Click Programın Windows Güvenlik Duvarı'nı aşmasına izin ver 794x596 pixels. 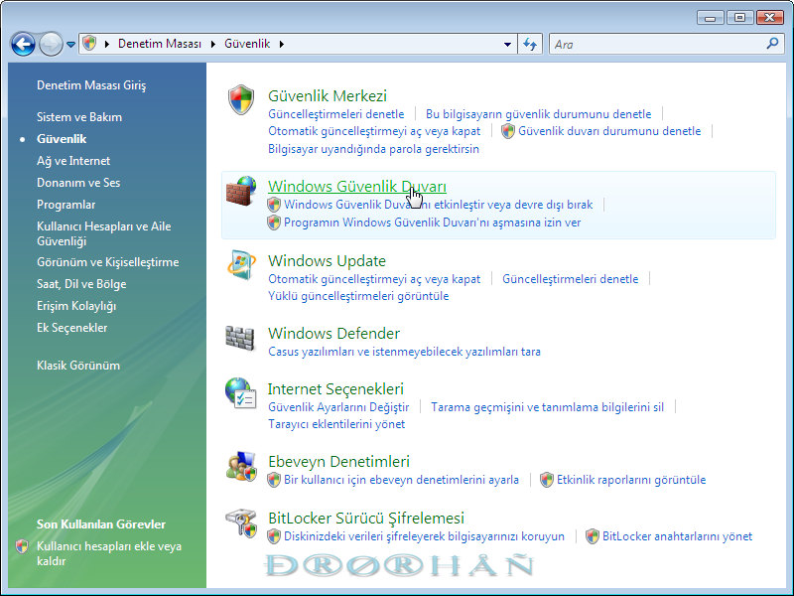[433, 223]
